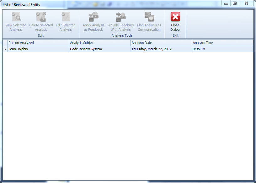This screenshot has width=256, height=183.
Task: Click the Edit Selected Analysis icon
Action: coord(66,17)
